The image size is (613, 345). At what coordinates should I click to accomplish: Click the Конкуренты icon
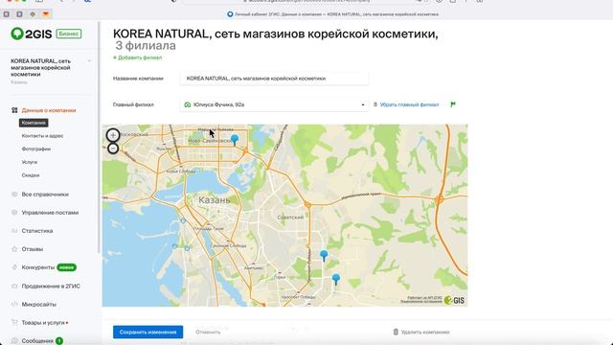tap(14, 267)
